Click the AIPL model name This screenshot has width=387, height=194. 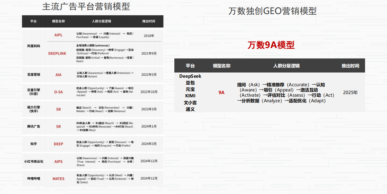tap(59, 35)
